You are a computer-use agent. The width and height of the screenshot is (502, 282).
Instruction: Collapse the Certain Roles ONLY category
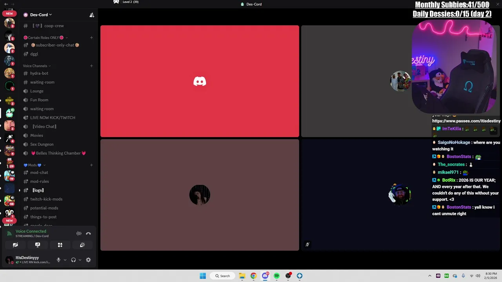pos(45,38)
